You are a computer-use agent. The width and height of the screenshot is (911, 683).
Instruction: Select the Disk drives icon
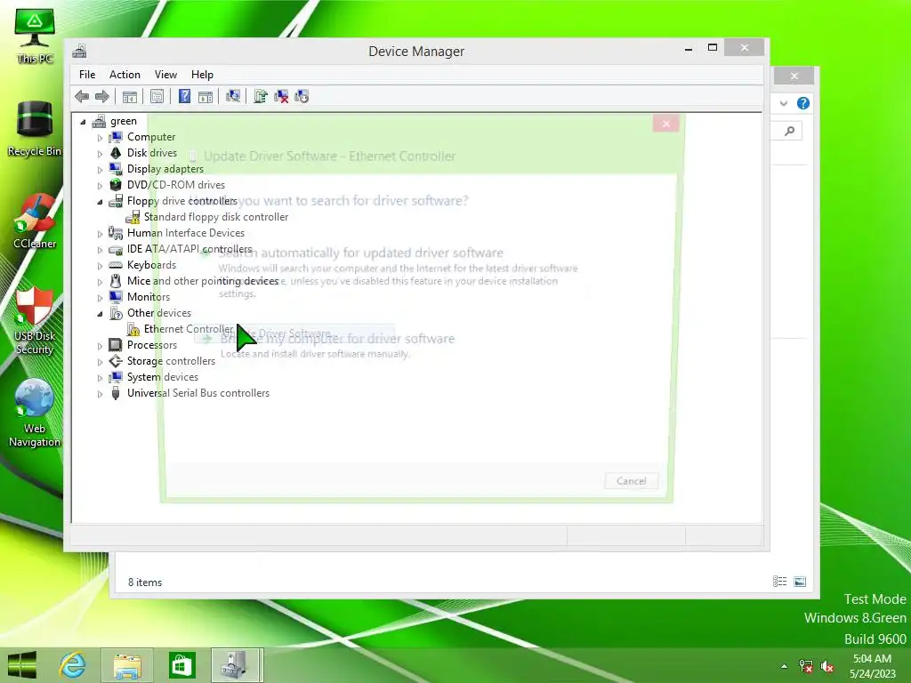point(116,153)
